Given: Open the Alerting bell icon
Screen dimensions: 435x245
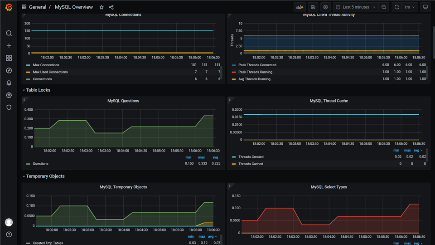Looking at the screenshot, I should [9, 83].
